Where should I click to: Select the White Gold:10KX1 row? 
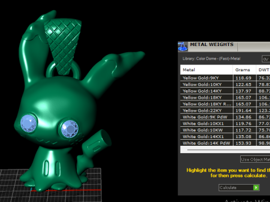pos(225,123)
